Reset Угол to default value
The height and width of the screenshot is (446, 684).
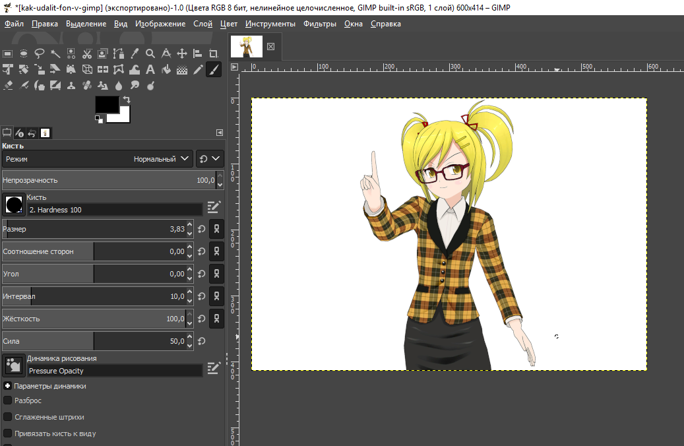202,274
